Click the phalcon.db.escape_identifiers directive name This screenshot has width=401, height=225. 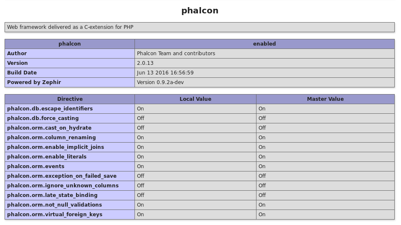tap(50, 109)
